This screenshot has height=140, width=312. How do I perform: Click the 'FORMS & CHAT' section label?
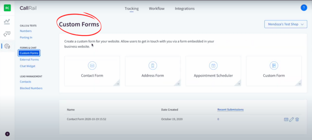click(x=28, y=48)
